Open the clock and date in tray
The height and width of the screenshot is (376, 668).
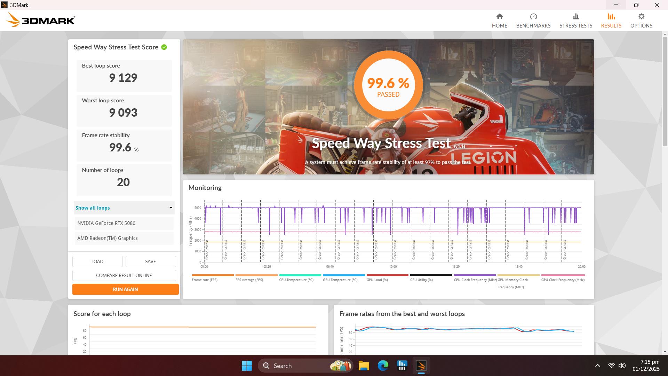[x=646, y=366]
